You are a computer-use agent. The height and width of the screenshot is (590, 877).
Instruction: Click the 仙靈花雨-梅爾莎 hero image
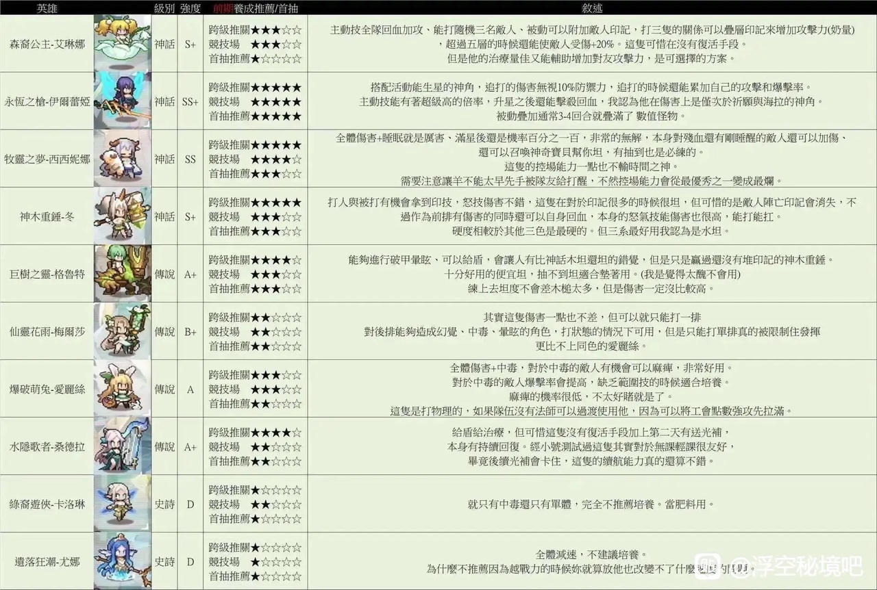click(x=122, y=331)
